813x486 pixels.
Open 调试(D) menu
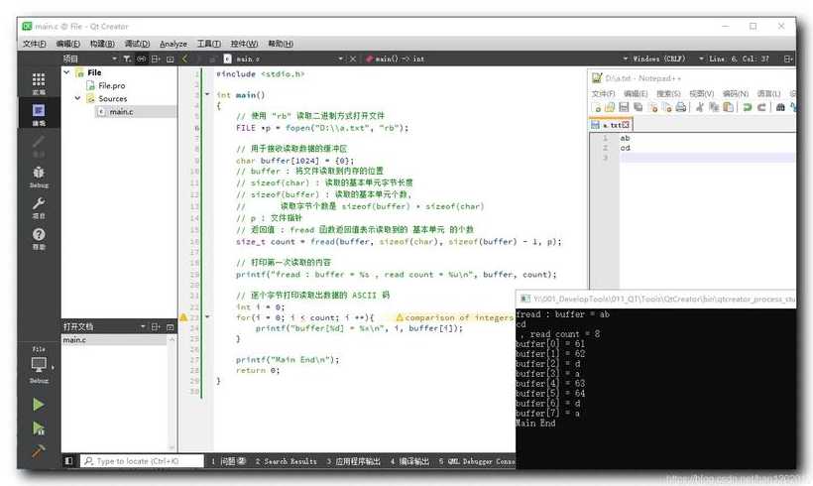(137, 44)
